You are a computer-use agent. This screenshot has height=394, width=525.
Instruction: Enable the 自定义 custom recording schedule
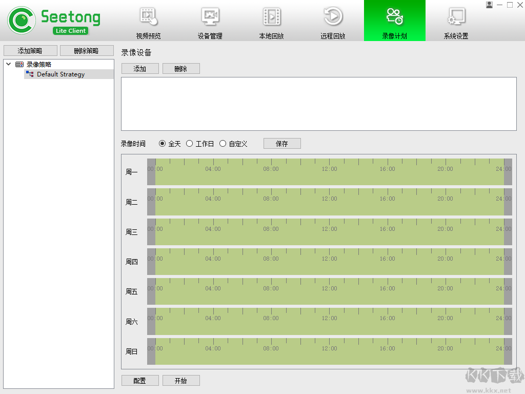[x=223, y=144]
